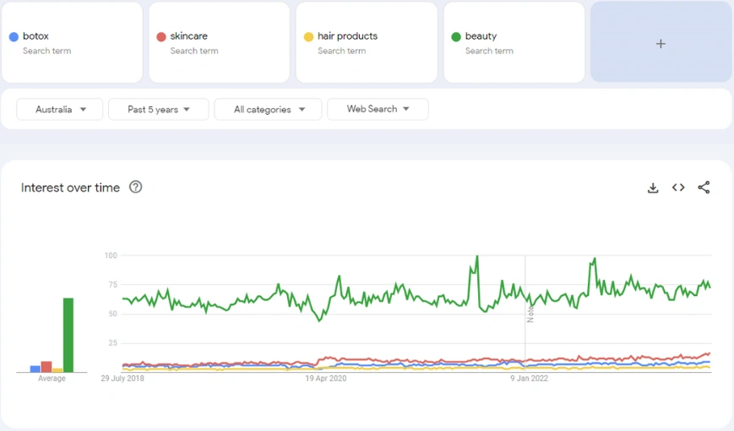Click the blue botox color dot
The image size is (734, 431).
point(14,36)
